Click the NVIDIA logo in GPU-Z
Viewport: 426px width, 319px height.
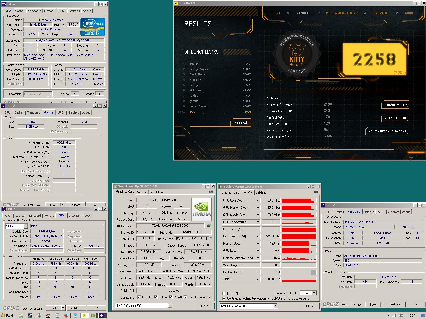tap(202, 209)
